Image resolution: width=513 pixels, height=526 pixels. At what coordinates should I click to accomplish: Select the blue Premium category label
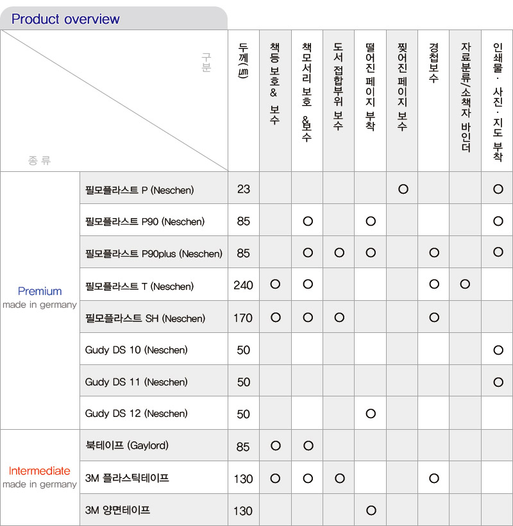point(40,291)
